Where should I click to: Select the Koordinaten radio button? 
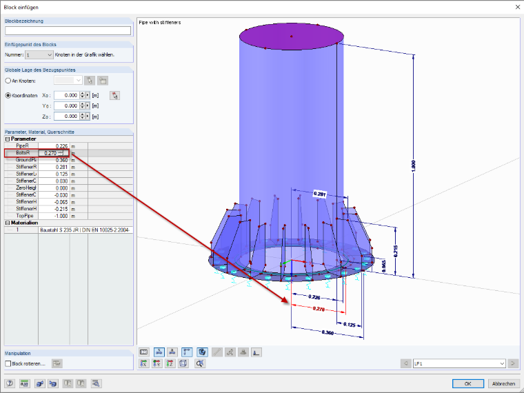8,96
